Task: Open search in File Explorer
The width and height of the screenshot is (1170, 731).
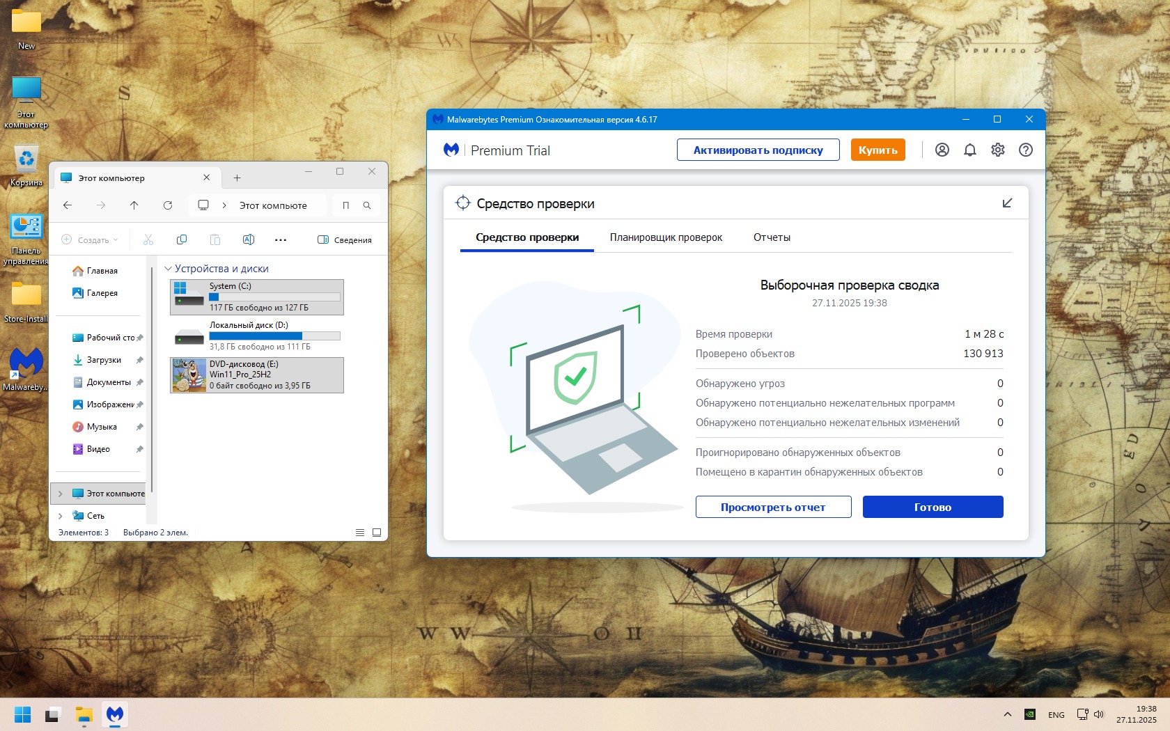Action: pos(367,205)
